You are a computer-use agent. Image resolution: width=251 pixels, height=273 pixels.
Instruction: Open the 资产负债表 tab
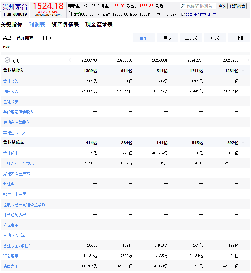pos(65,25)
